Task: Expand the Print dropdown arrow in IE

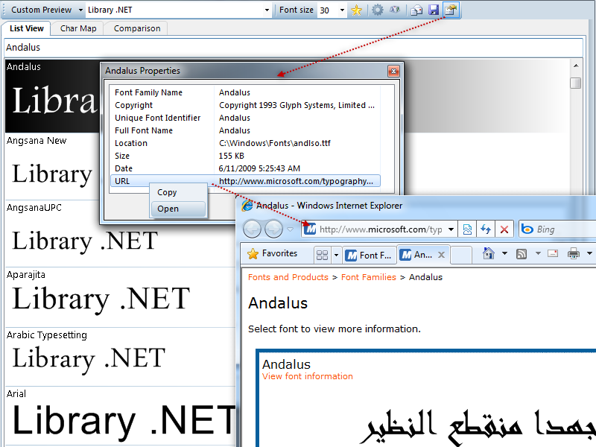Action: click(x=589, y=253)
